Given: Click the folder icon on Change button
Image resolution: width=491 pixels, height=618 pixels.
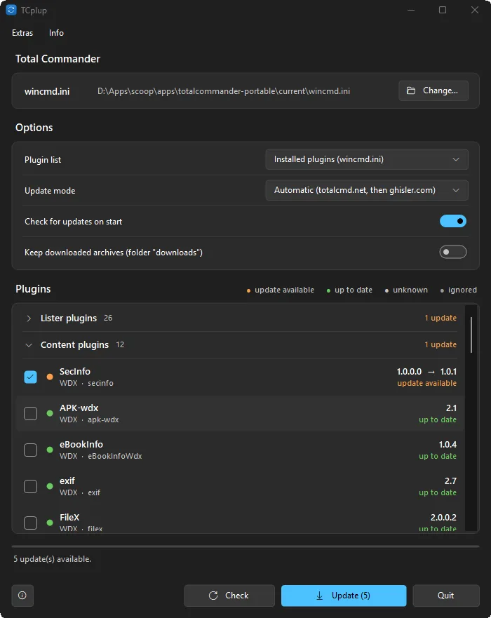Looking at the screenshot, I should point(410,90).
